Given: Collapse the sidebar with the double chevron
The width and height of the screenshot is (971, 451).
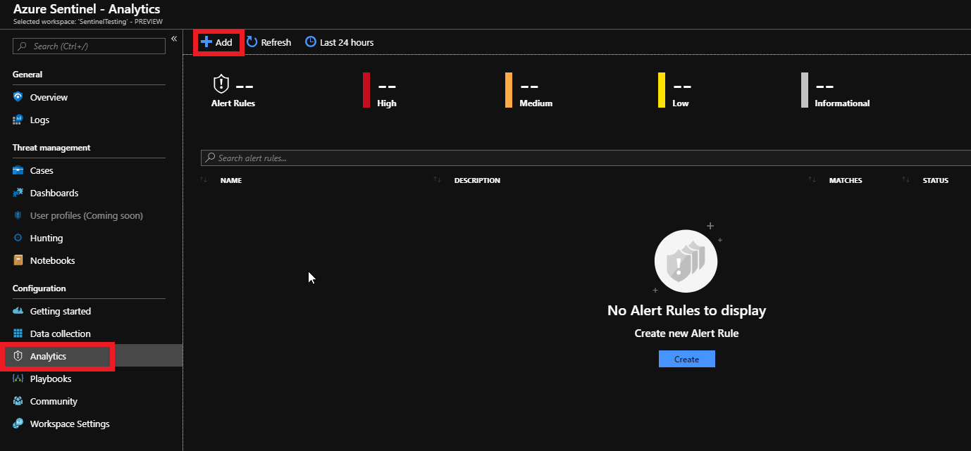Looking at the screenshot, I should 174,39.
